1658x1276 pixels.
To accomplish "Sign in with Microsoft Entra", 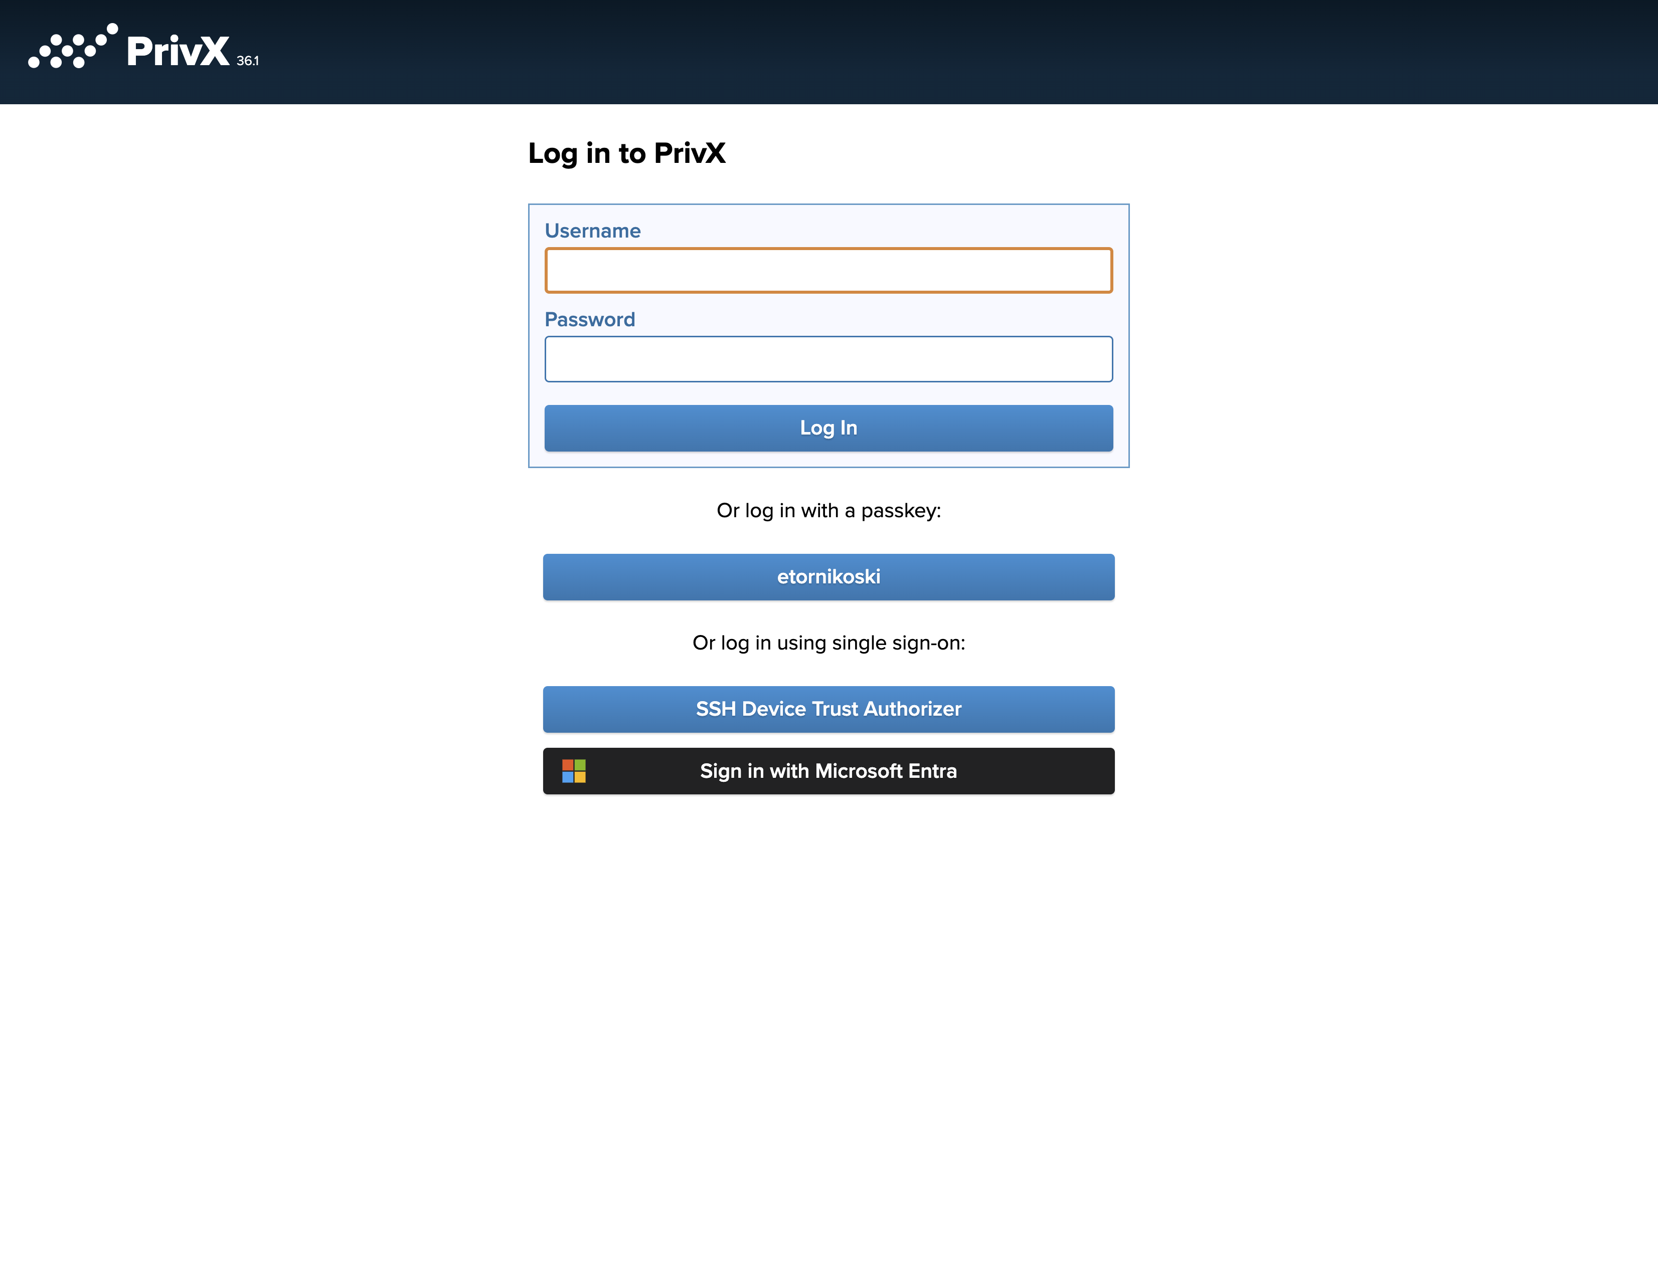I will tap(828, 771).
